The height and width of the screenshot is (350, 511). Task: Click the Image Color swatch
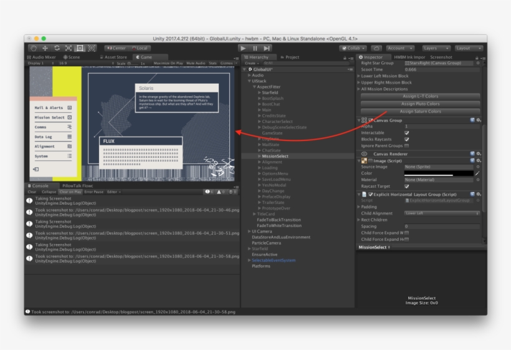tap(438, 173)
